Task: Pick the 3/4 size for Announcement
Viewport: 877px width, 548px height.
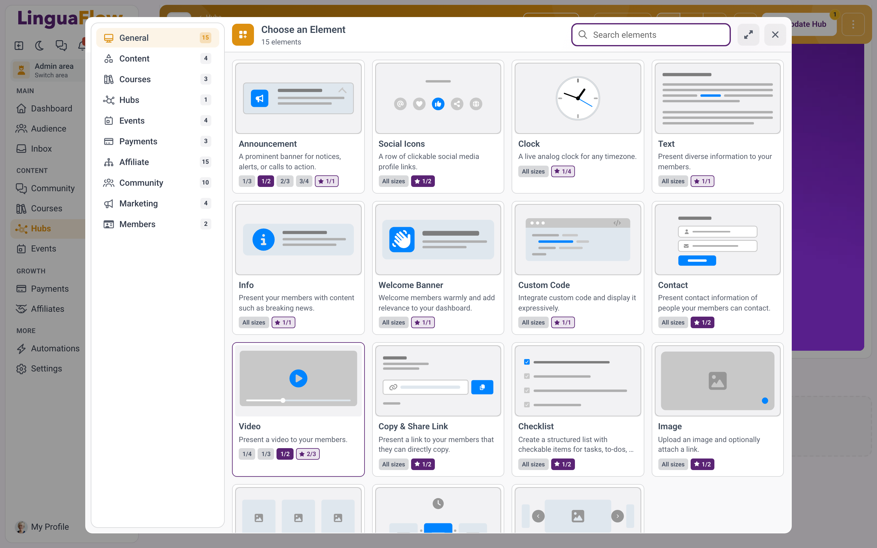Action: point(304,181)
